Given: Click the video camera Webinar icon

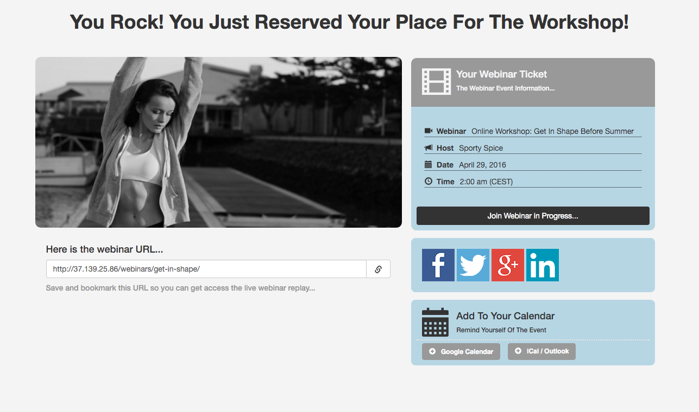Looking at the screenshot, I should (429, 131).
